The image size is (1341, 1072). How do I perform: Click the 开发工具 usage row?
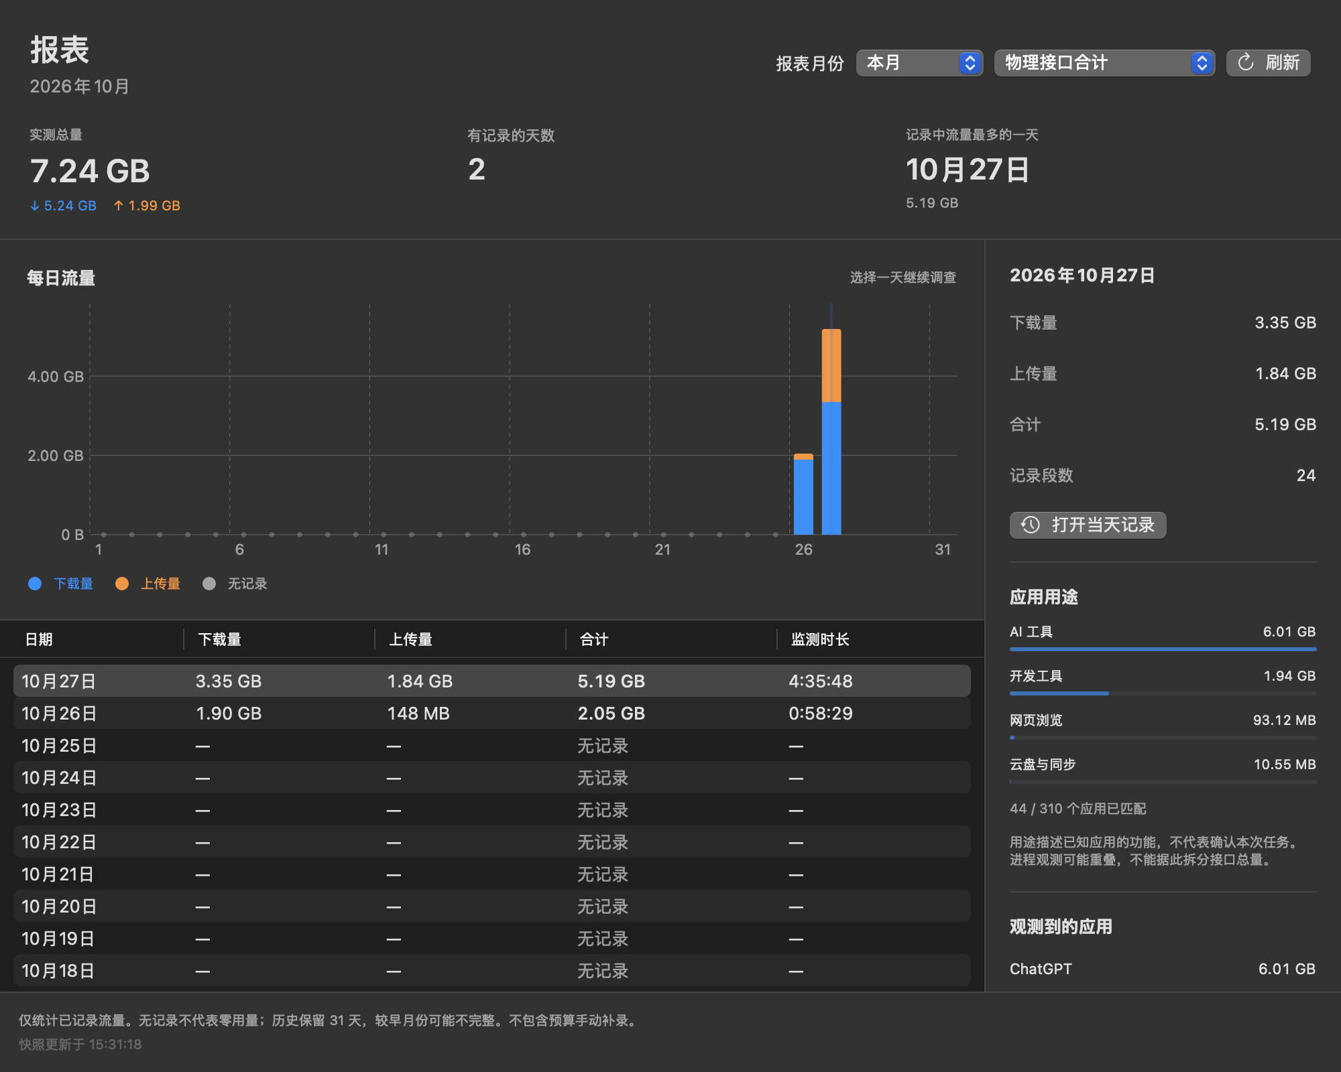tap(1163, 681)
